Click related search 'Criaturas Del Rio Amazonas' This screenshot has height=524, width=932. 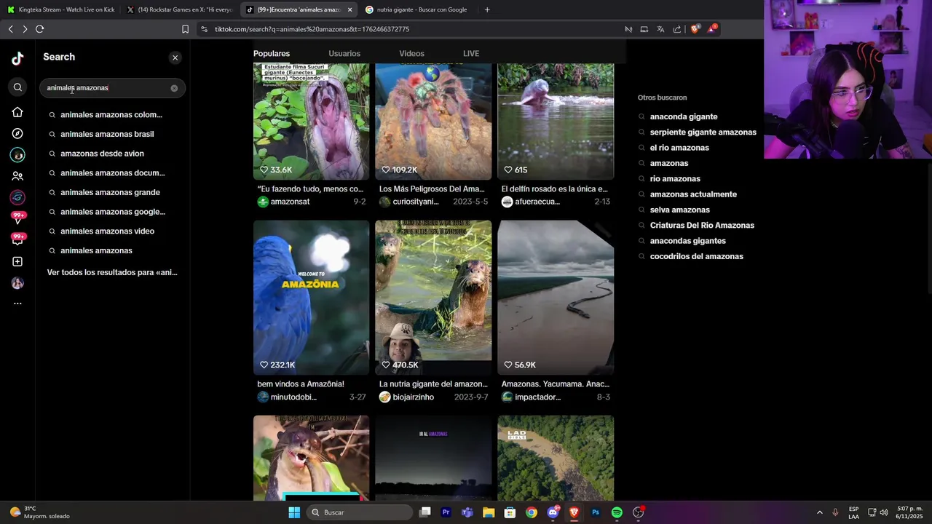[x=702, y=226]
